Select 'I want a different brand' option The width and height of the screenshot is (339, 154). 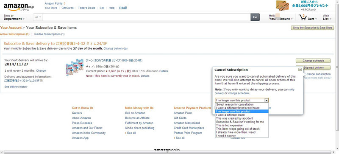click(x=242, y=115)
